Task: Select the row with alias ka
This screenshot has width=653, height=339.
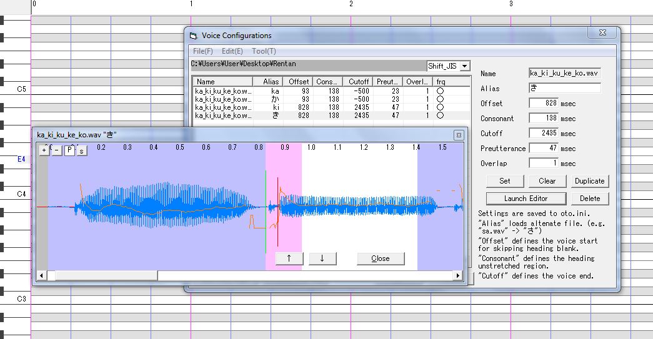Action: coord(331,91)
